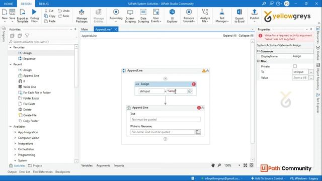Expand Integrations category
The image size is (322, 181).
tap(15, 144)
